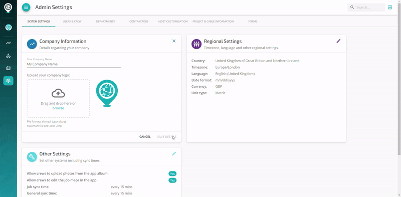This screenshot has width=401, height=197.
Task: Open the Forms tab
Action: point(253,22)
